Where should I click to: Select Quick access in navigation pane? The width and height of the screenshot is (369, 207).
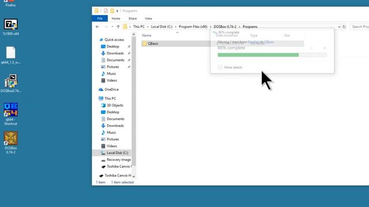114,40
